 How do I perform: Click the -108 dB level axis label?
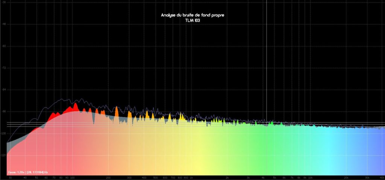point(4,134)
